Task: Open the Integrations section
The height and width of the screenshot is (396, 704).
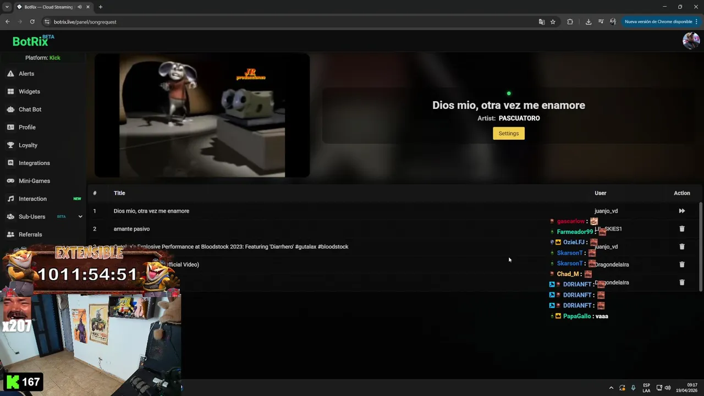Action: click(x=34, y=163)
